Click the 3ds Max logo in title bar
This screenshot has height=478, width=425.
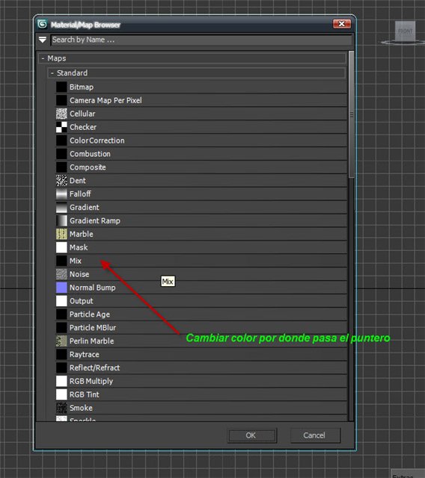tap(42, 24)
